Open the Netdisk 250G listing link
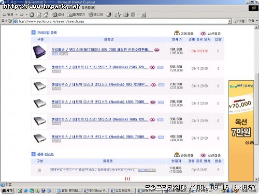The height and width of the screenshot is (194, 259). click(100, 67)
